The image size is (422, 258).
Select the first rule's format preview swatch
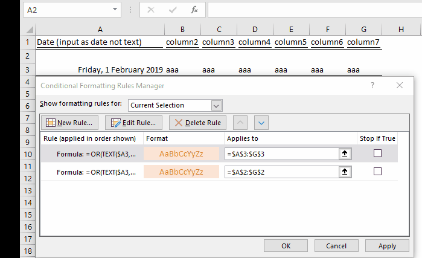pos(181,153)
